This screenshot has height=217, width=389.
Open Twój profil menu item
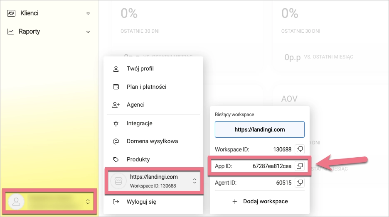coord(140,69)
